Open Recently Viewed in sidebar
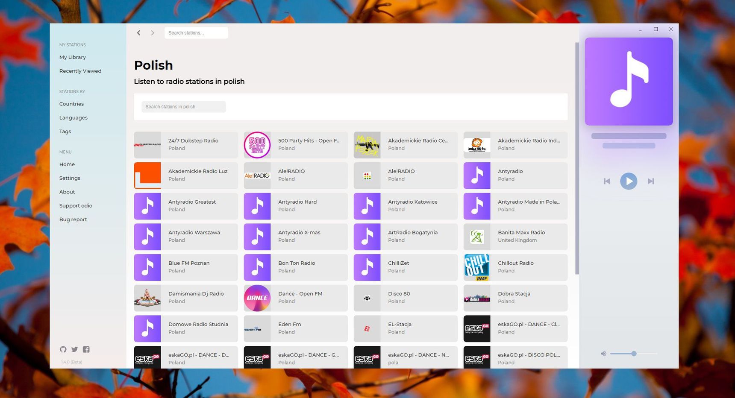 (80, 71)
